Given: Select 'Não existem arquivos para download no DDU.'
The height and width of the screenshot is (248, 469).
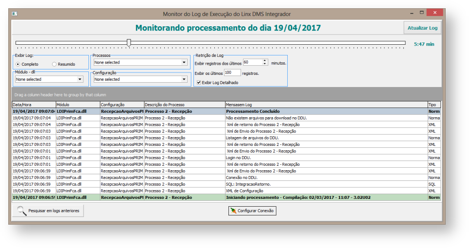Looking at the screenshot, I should [226, 118].
